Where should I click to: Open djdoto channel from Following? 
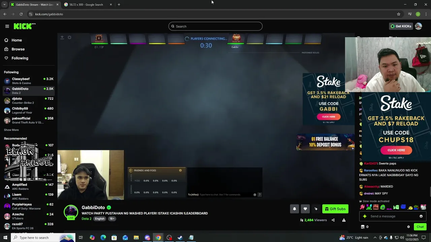pyautogui.click(x=29, y=101)
